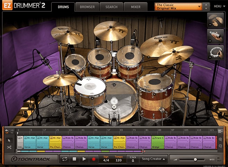Open the Intro block menu arrow
Screen dimensions: 228x167
19,138
